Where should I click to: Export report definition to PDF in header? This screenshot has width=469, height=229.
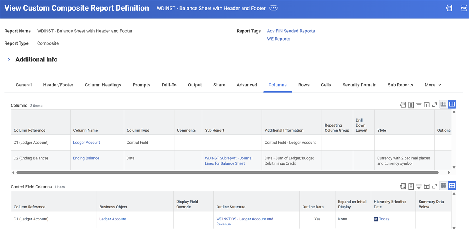[464, 8]
